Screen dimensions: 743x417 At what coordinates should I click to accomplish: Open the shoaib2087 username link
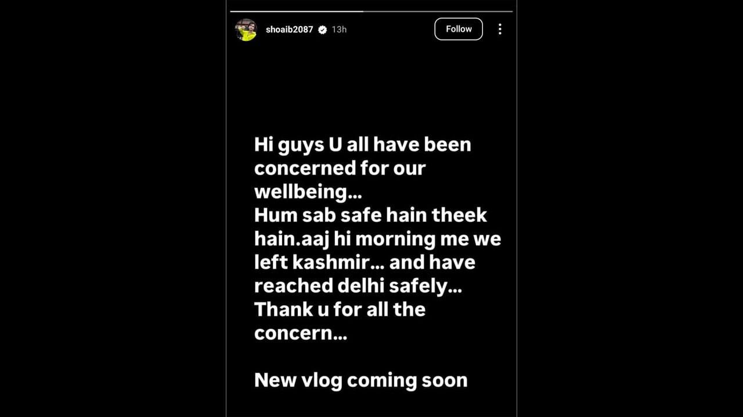pyautogui.click(x=290, y=30)
